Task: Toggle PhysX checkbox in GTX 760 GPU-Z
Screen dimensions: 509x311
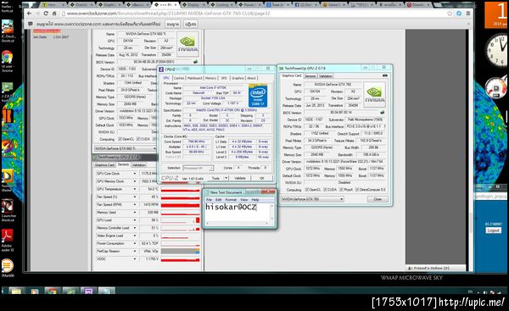Action: point(341,190)
